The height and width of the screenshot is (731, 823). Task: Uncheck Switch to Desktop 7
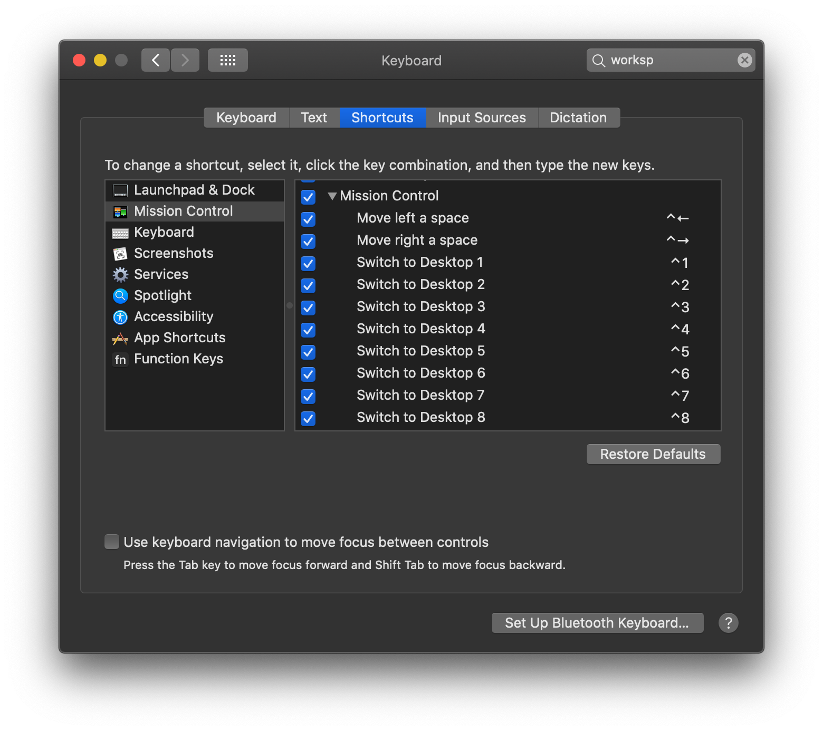click(308, 396)
